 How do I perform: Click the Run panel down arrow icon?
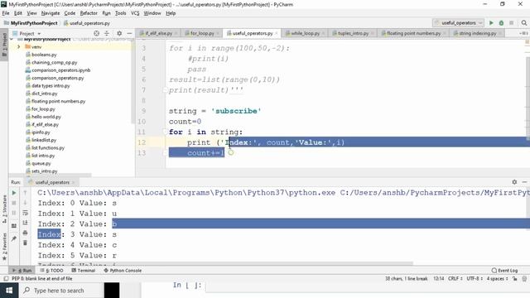[25, 203]
